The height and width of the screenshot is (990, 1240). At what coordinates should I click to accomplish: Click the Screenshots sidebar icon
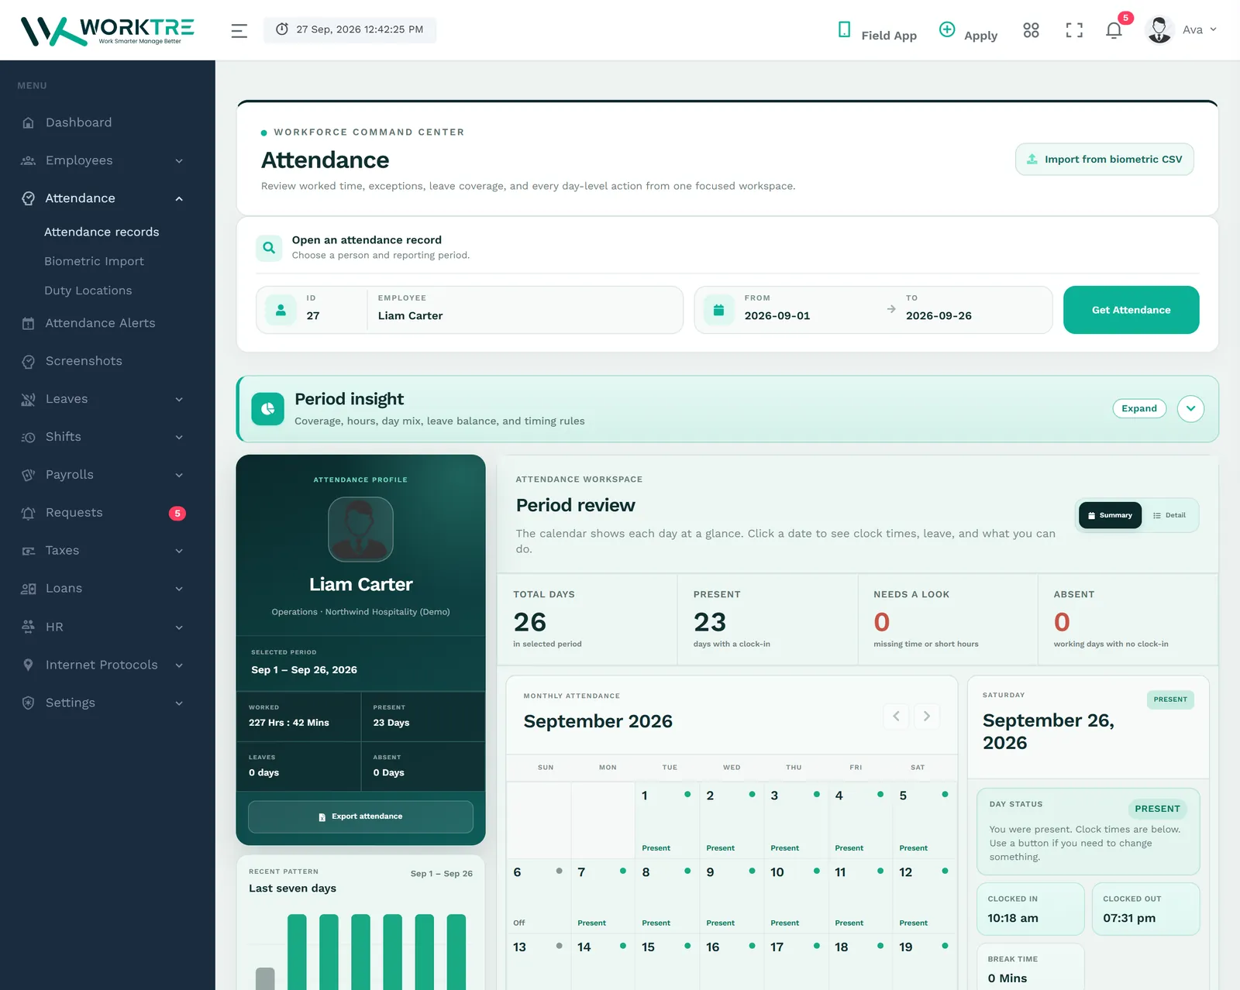click(x=29, y=361)
